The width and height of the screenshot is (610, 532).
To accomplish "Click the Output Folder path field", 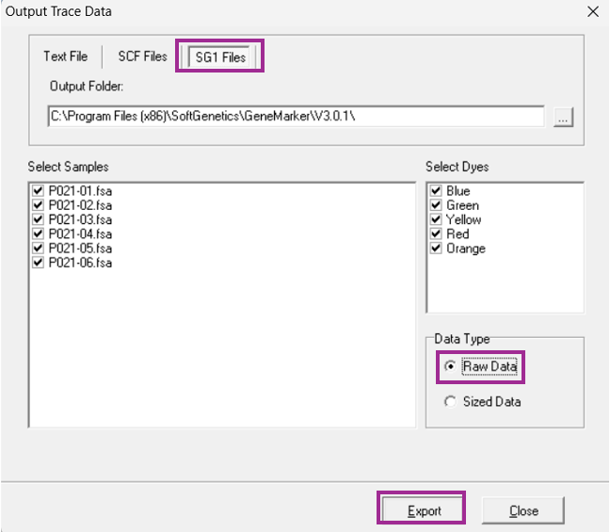I will point(295,117).
